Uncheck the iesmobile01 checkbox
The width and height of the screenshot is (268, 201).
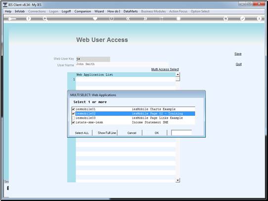pos(73,109)
